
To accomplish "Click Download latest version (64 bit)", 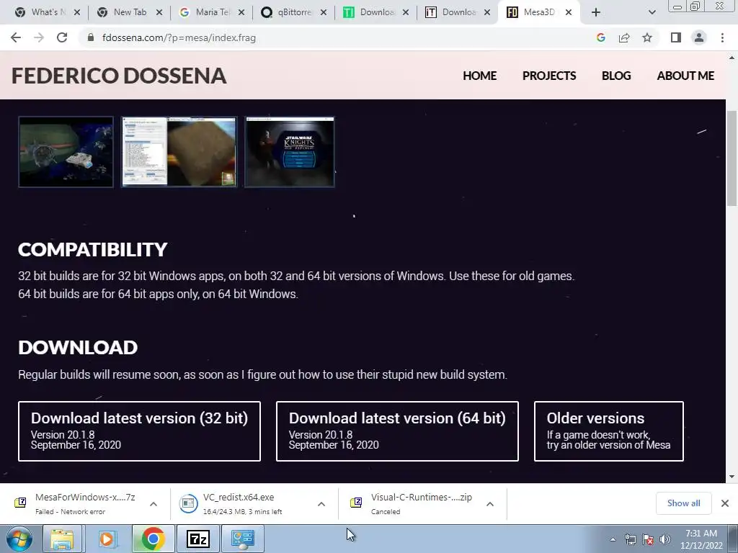I will (x=397, y=431).
